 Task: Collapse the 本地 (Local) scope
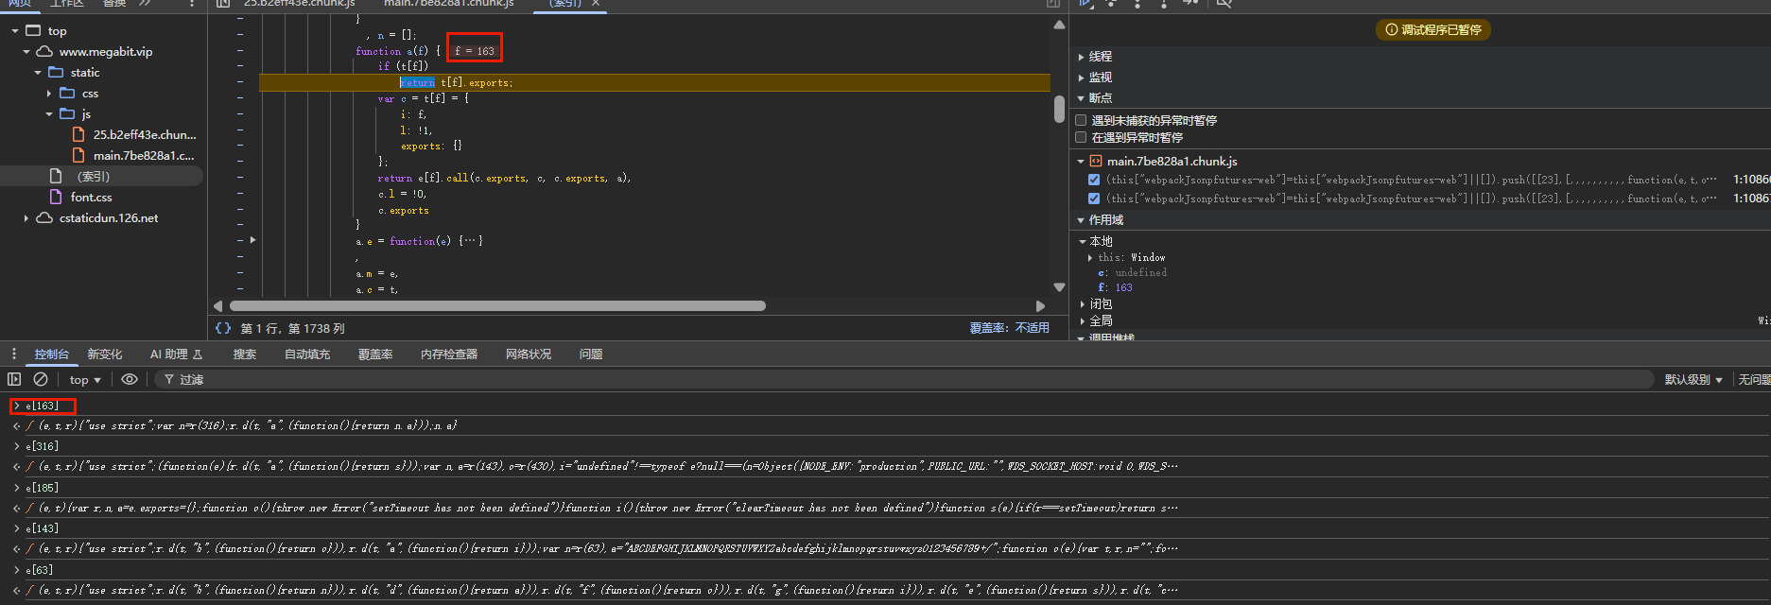pyautogui.click(x=1084, y=242)
